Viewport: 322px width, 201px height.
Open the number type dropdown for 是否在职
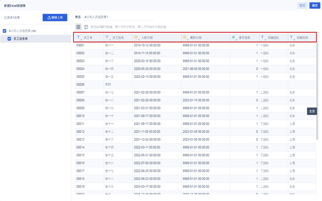click(234, 38)
